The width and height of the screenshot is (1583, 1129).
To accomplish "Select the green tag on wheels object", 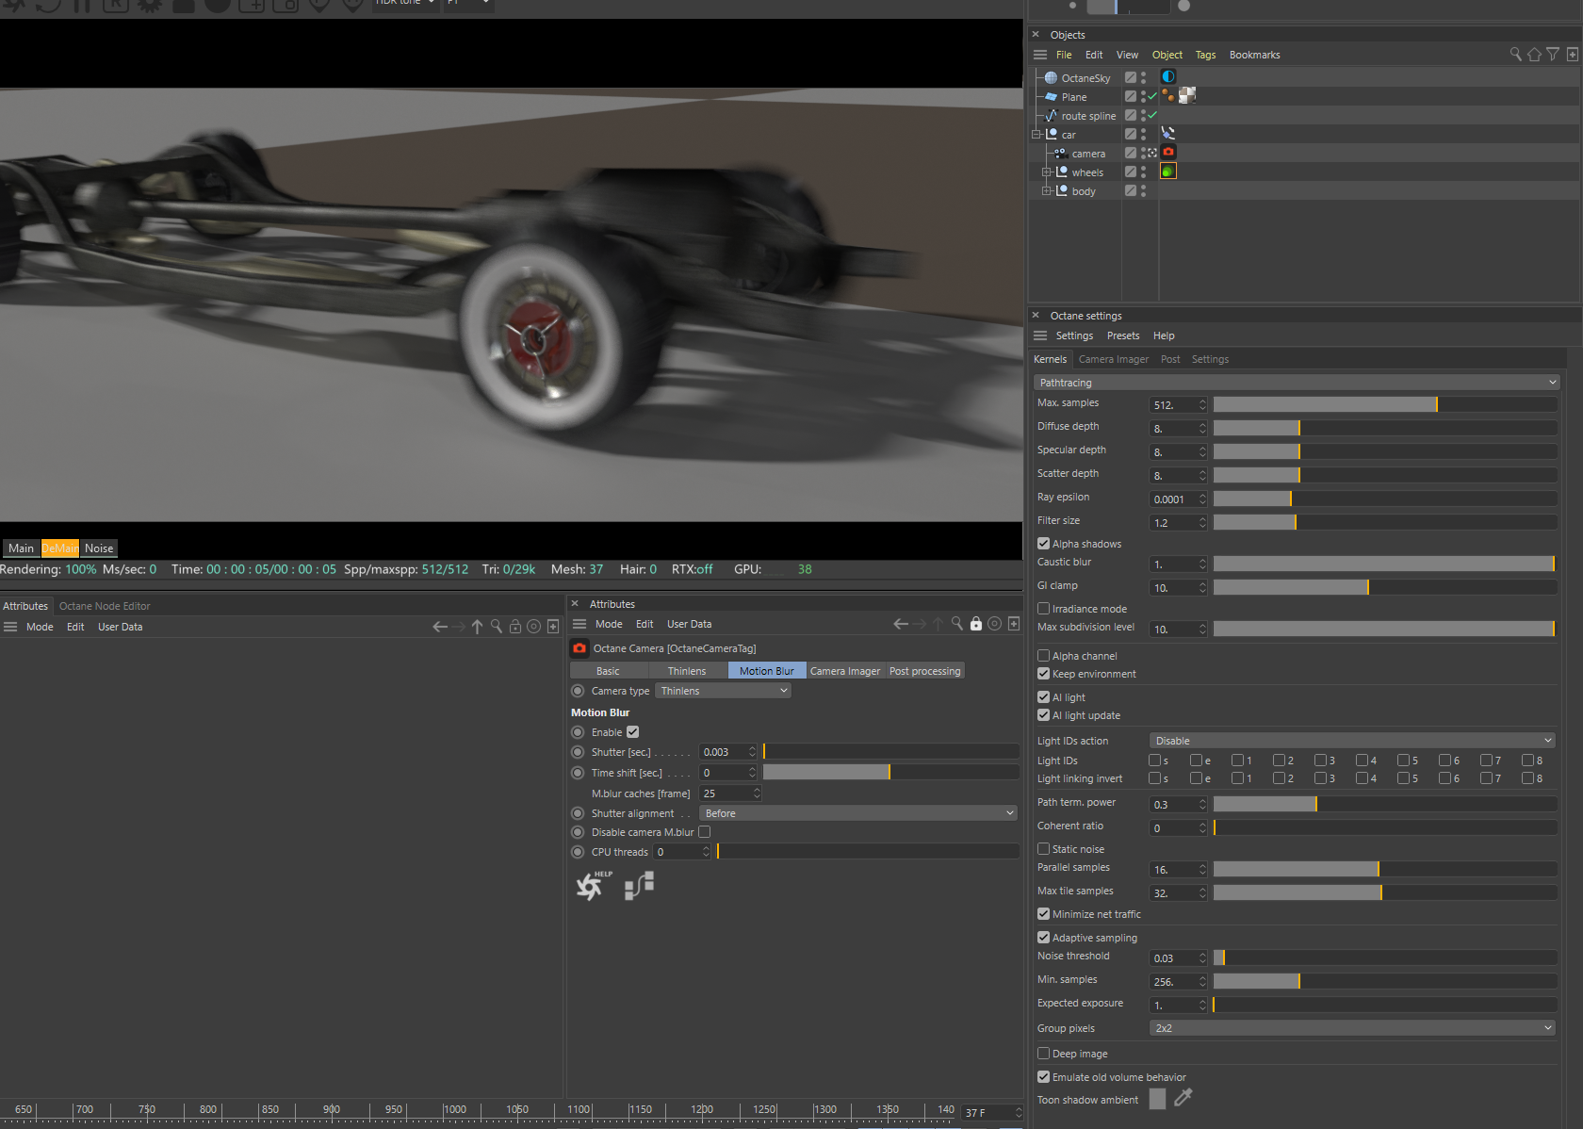I will tap(1168, 172).
